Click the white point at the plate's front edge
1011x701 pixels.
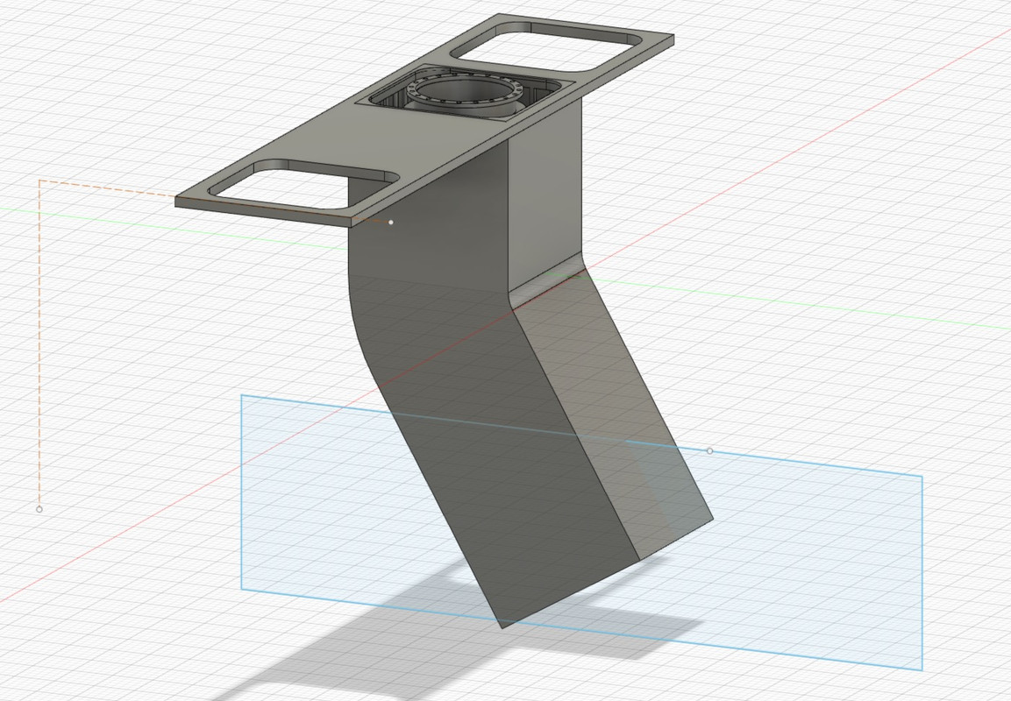[x=391, y=223]
